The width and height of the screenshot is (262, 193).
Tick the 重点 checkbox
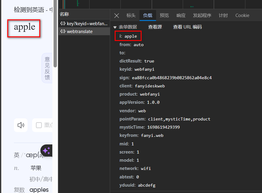tap(39, 125)
